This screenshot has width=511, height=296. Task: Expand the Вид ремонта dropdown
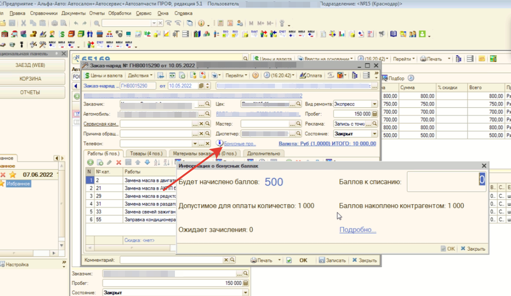pos(374,104)
